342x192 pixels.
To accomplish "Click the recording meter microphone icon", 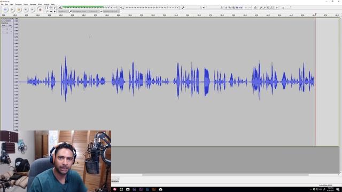I will pyautogui.click(x=60, y=7).
